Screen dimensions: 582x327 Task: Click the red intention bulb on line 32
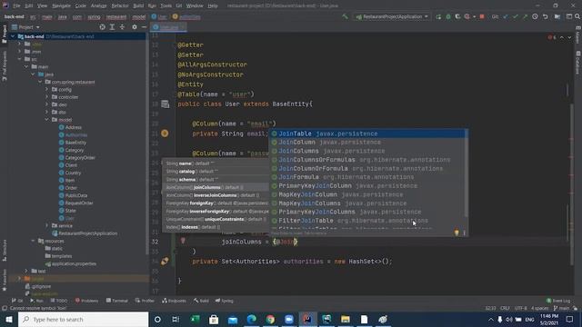coord(183,241)
